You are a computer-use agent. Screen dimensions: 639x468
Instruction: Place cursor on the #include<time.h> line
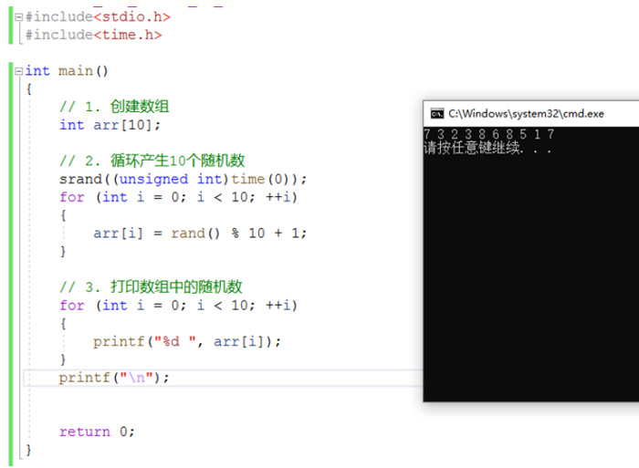coord(93,35)
